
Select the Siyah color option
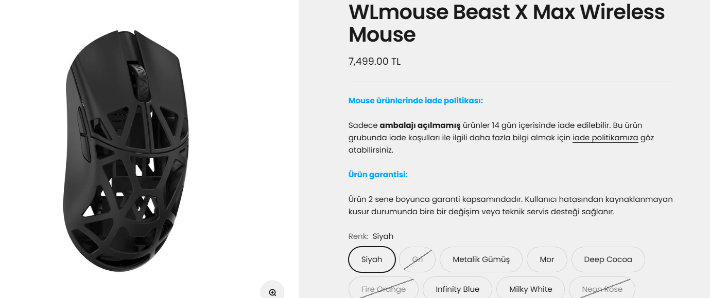[x=372, y=259]
